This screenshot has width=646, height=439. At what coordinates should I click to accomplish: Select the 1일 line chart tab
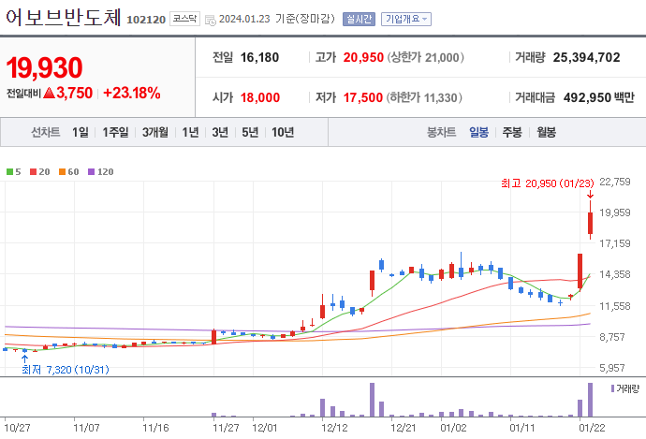81,132
